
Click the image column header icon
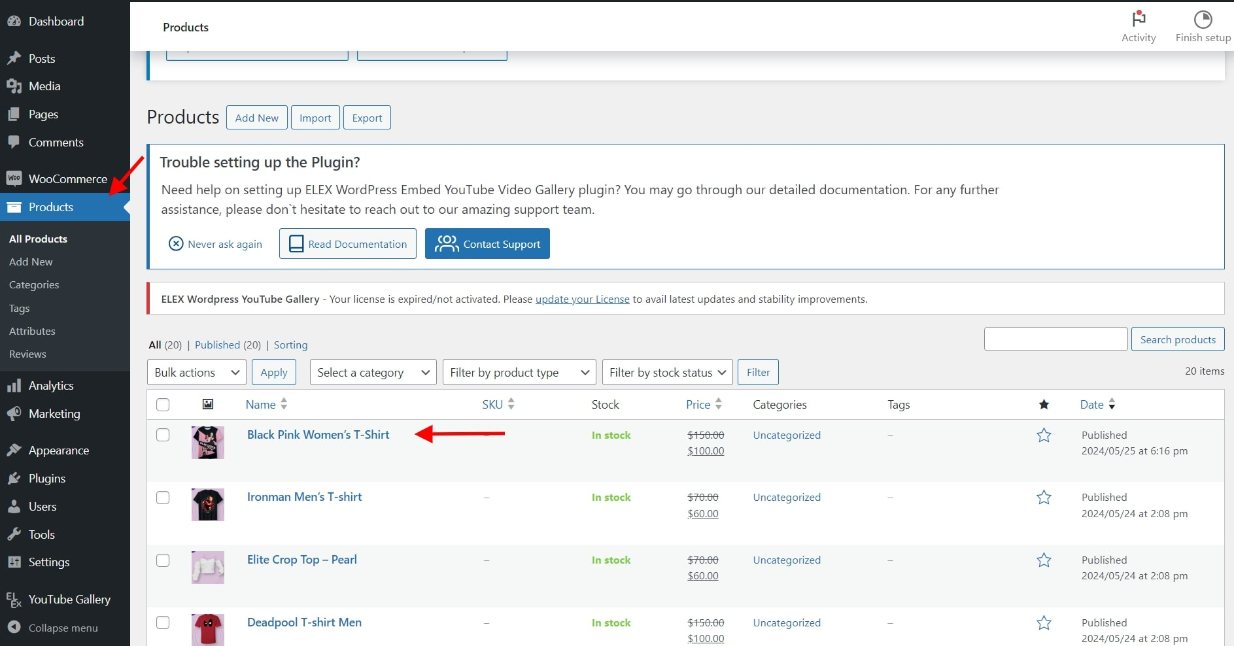click(208, 405)
